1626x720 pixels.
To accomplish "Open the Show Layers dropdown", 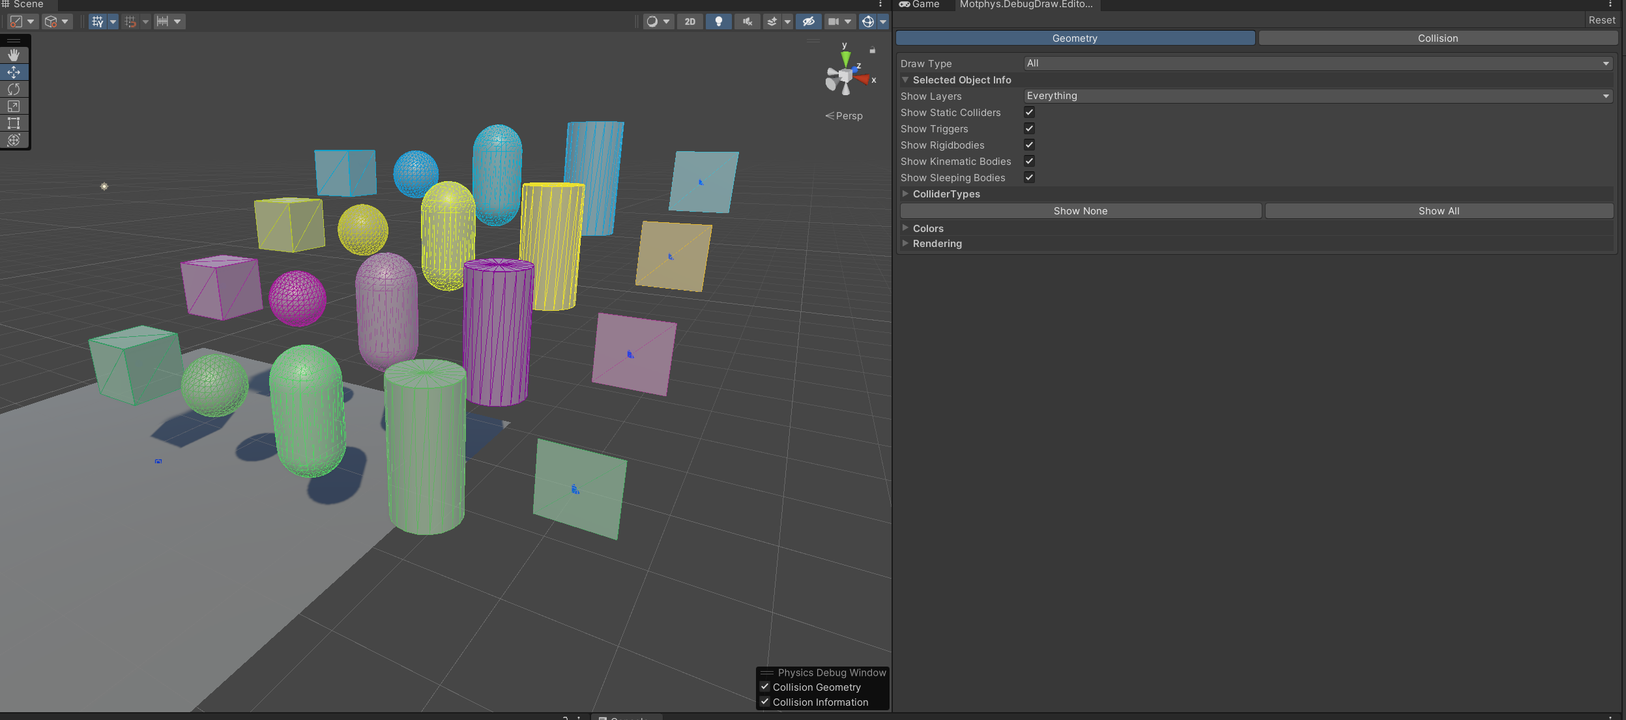I will click(1318, 96).
